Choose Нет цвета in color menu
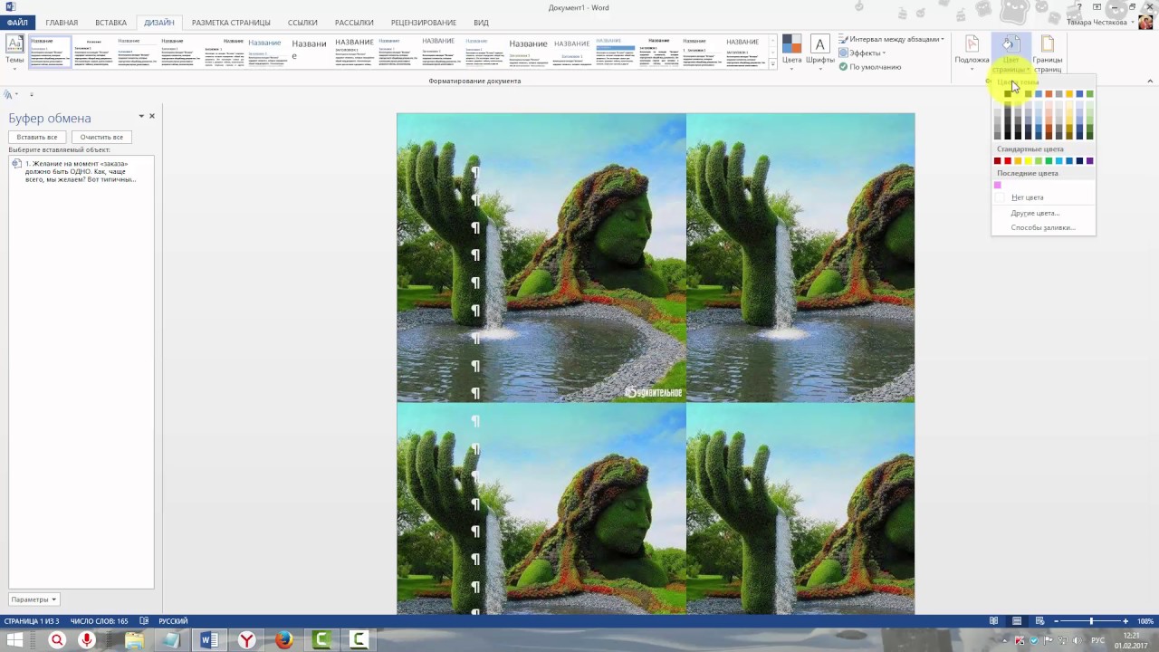 (x=1043, y=197)
